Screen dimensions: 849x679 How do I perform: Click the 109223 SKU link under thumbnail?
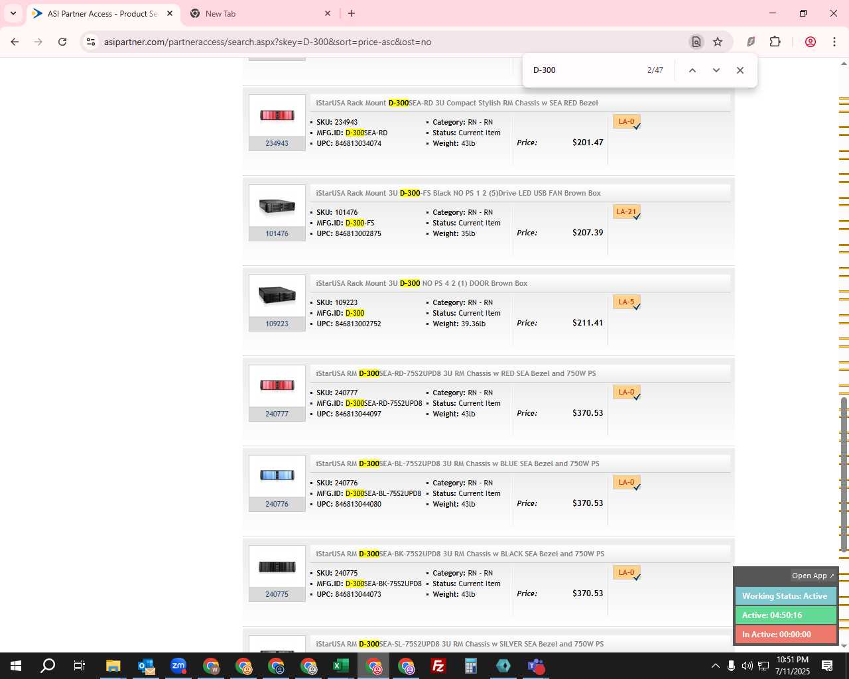[x=277, y=324]
